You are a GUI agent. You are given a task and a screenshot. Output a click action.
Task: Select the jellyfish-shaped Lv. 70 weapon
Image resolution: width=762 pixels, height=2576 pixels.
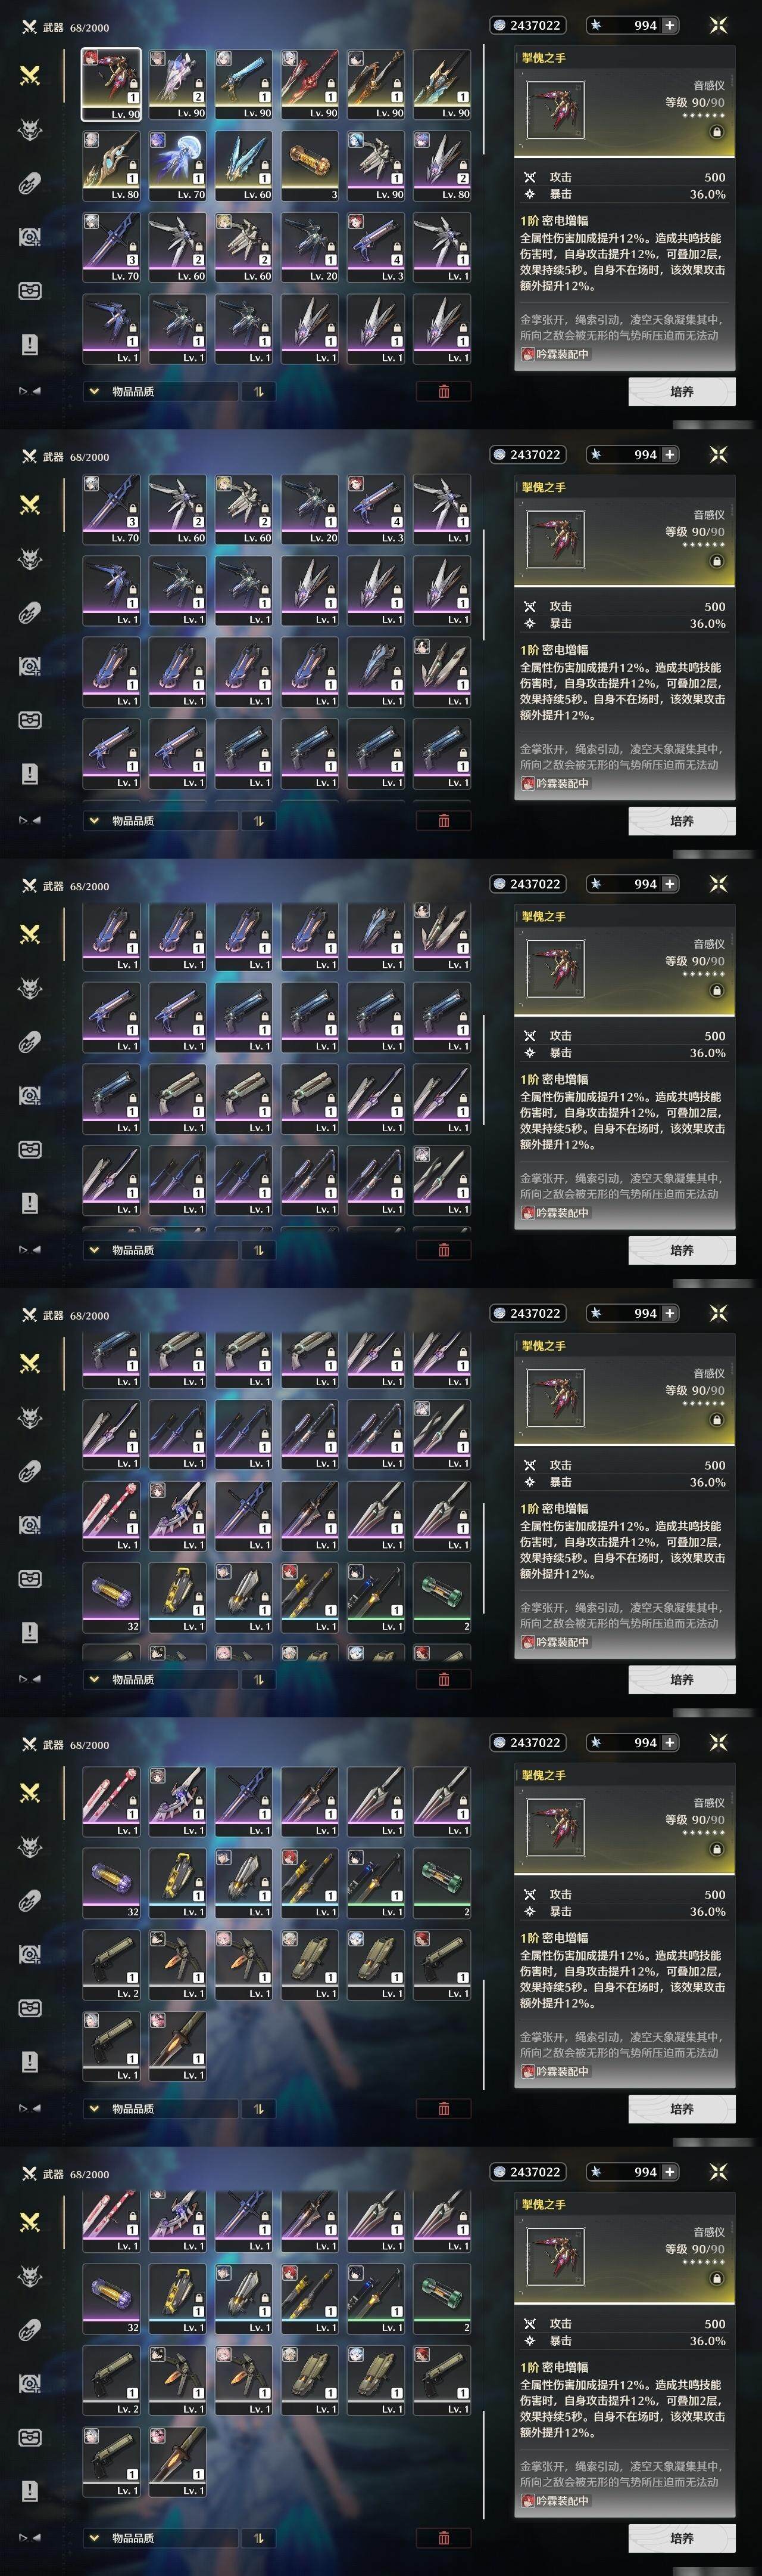[x=178, y=166]
